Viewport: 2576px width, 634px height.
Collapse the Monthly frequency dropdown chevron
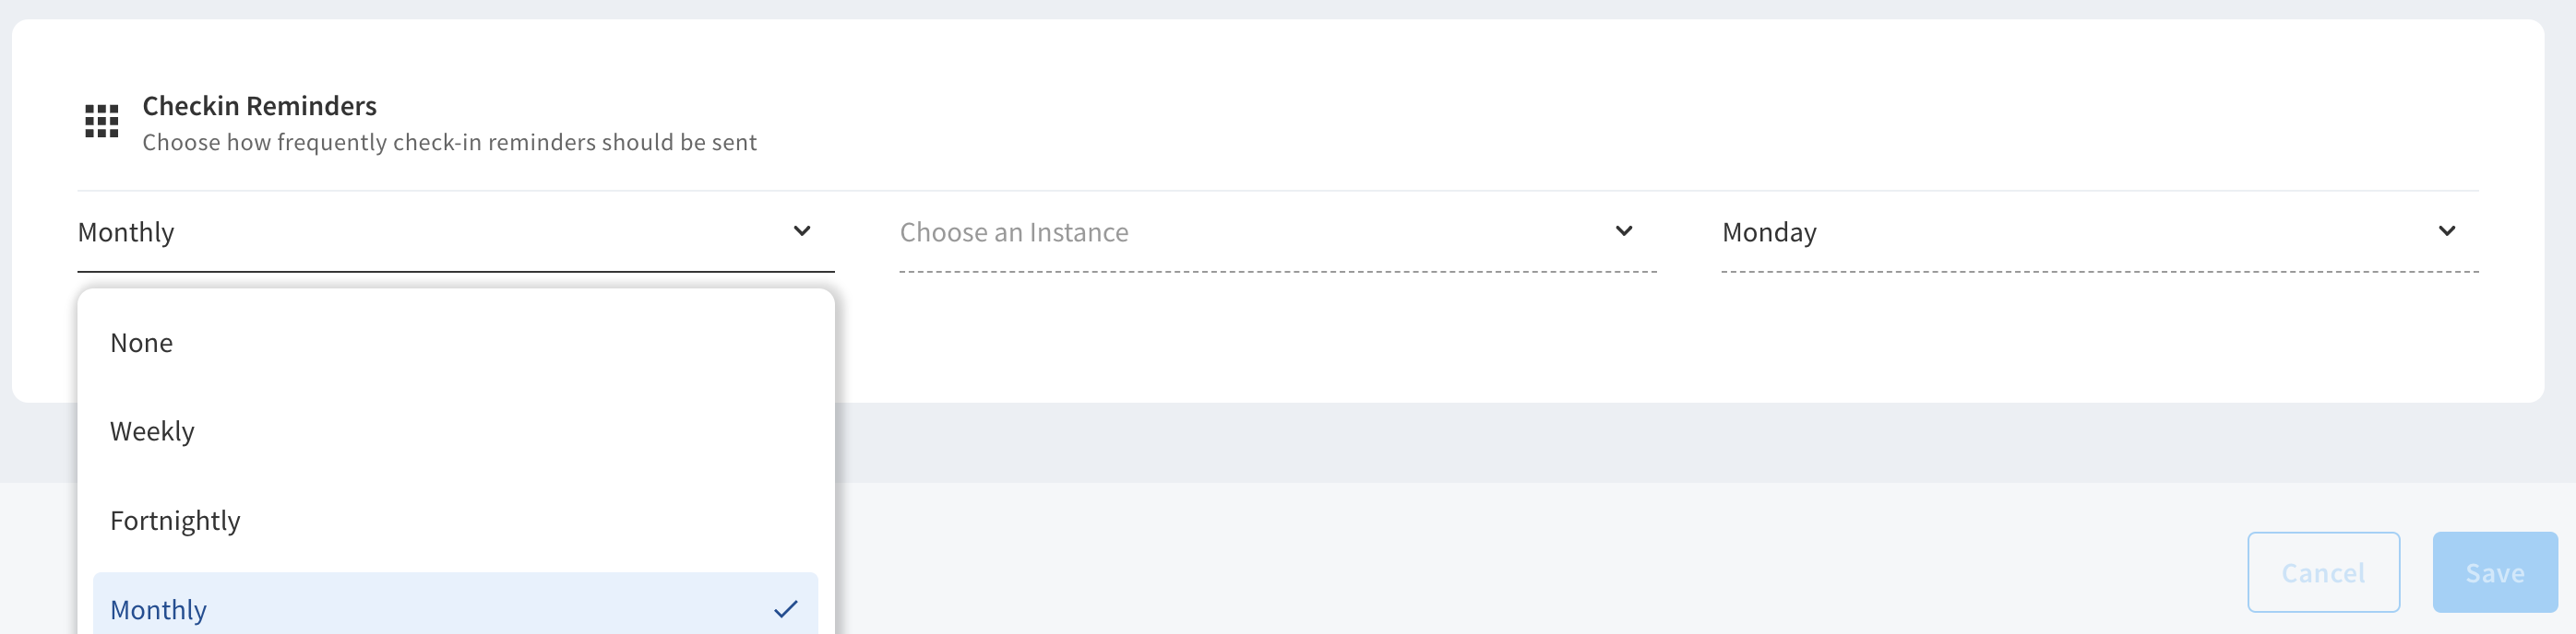(x=802, y=230)
